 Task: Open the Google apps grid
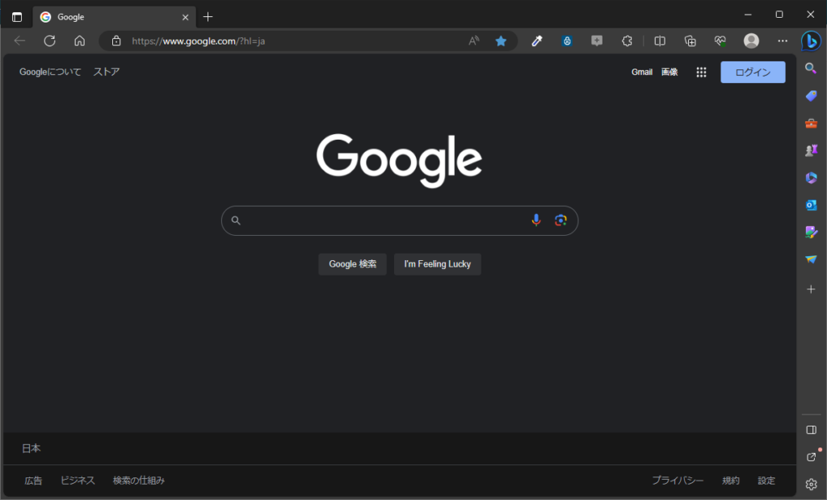(701, 72)
